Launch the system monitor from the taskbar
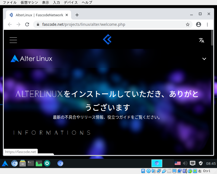Screen dimensions: 217x174 39,163
